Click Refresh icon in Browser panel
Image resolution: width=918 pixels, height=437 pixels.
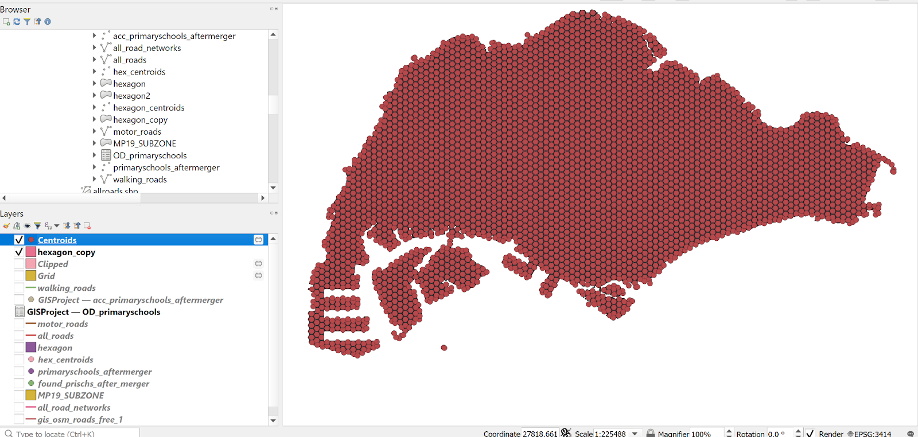pyautogui.click(x=17, y=22)
